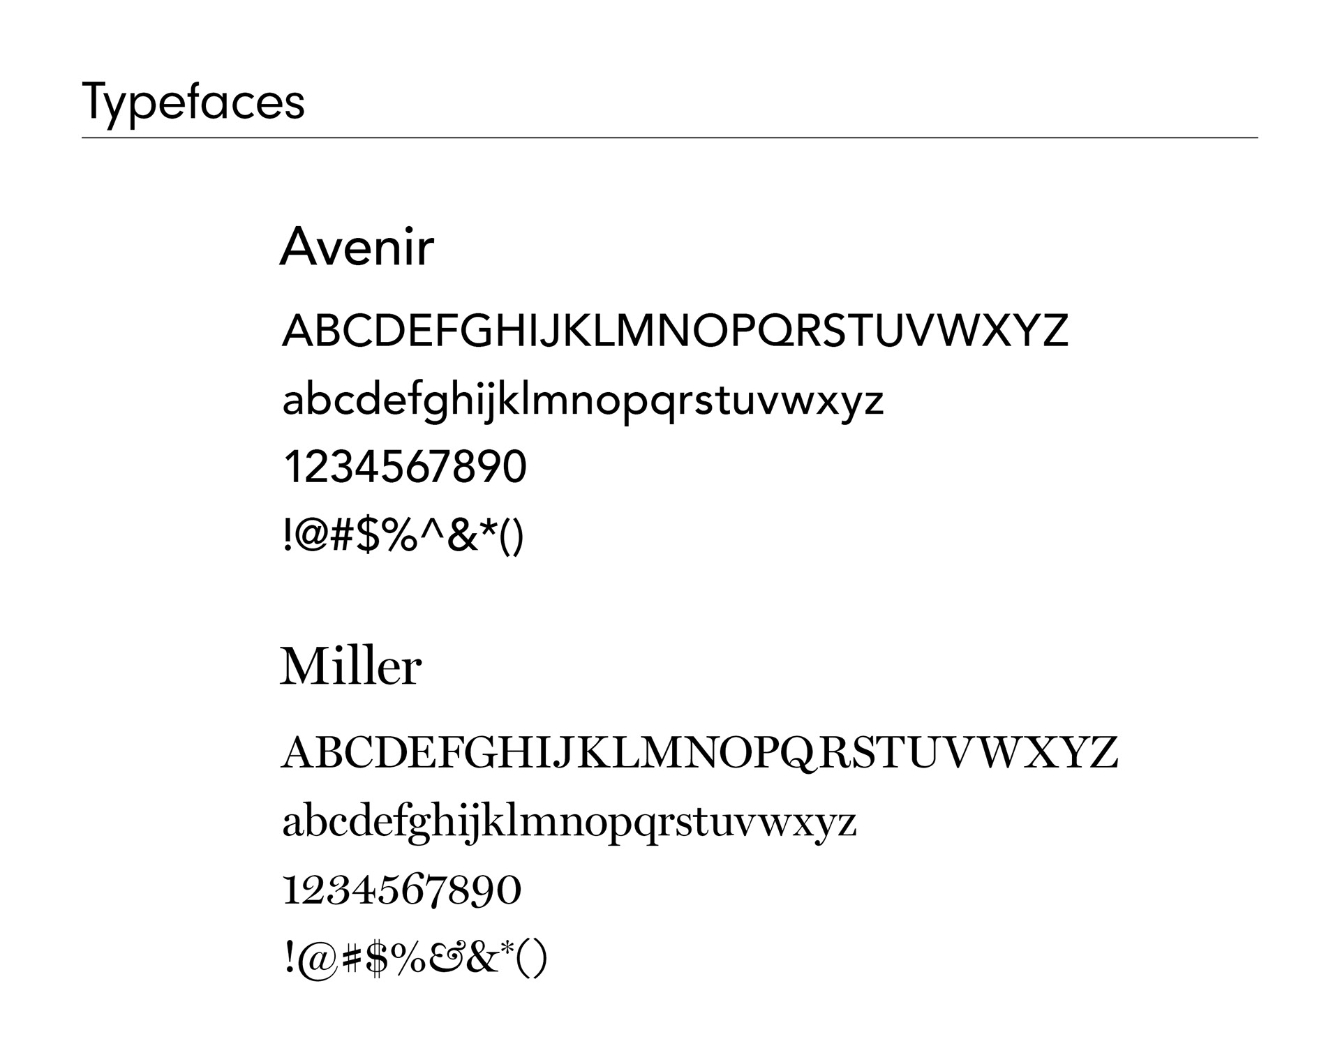Click the Miller uppercase alphabet line
This screenshot has height=1062, width=1340.
coord(699,752)
